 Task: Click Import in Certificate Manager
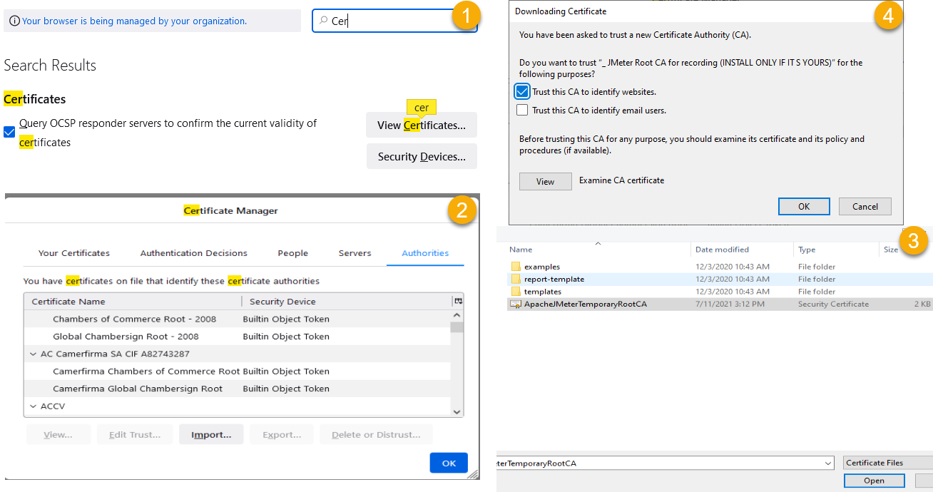click(211, 434)
